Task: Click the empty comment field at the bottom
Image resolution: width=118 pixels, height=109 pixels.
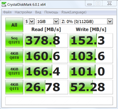Action: [x=59, y=101]
